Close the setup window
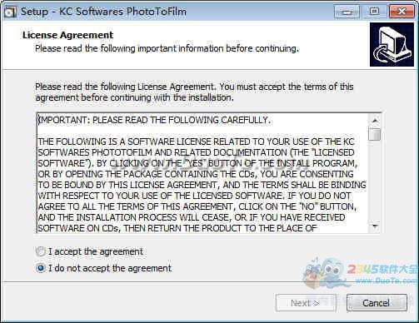419x323 pixels. click(402, 12)
